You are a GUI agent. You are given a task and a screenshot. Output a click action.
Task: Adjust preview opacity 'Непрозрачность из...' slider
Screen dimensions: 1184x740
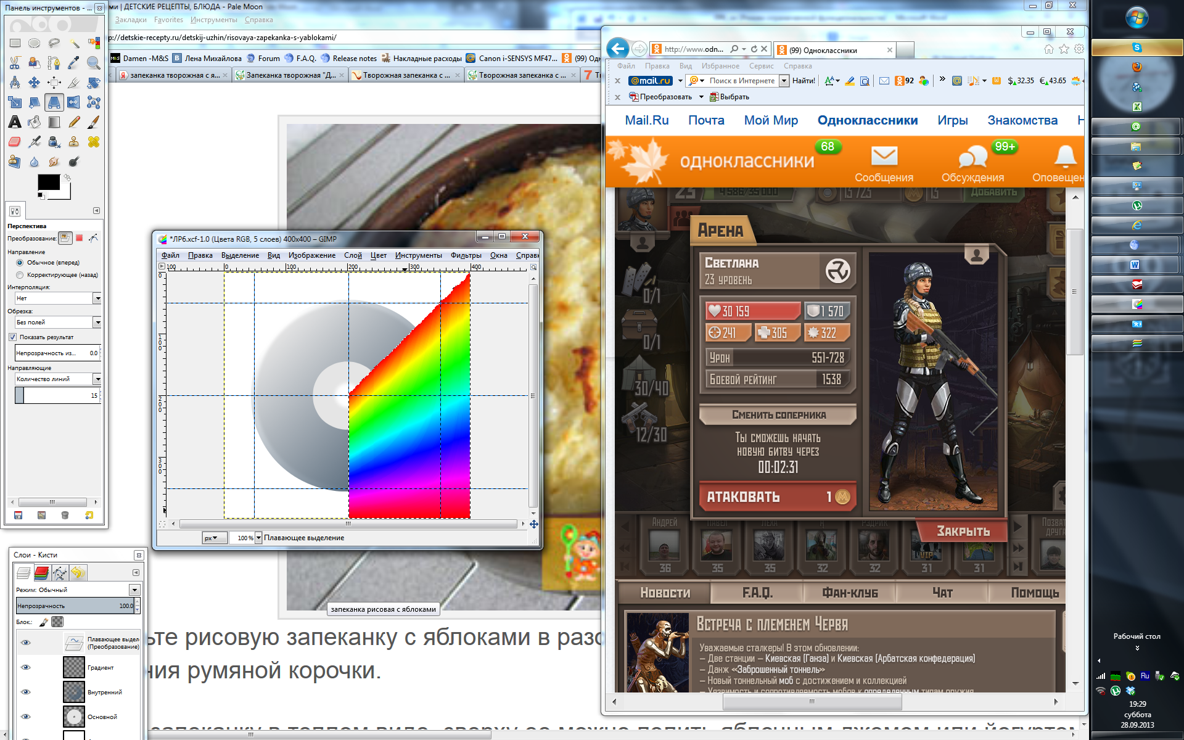point(56,353)
